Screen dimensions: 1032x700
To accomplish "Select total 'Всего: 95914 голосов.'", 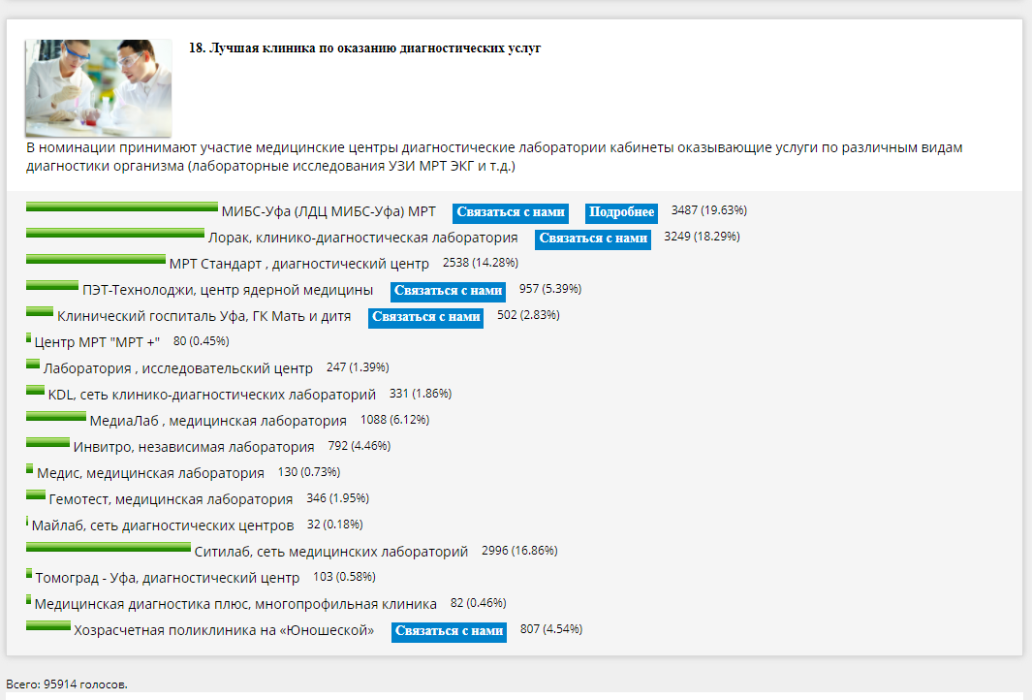I will 67,684.
